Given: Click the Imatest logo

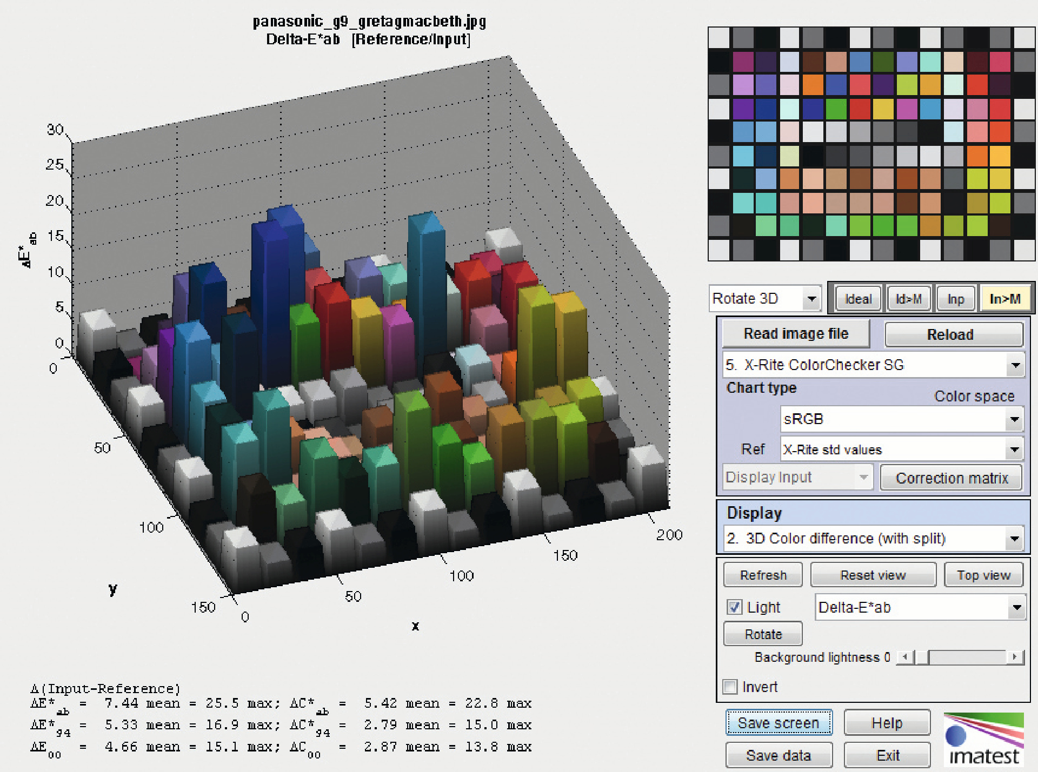Looking at the screenshot, I should pos(984,740).
